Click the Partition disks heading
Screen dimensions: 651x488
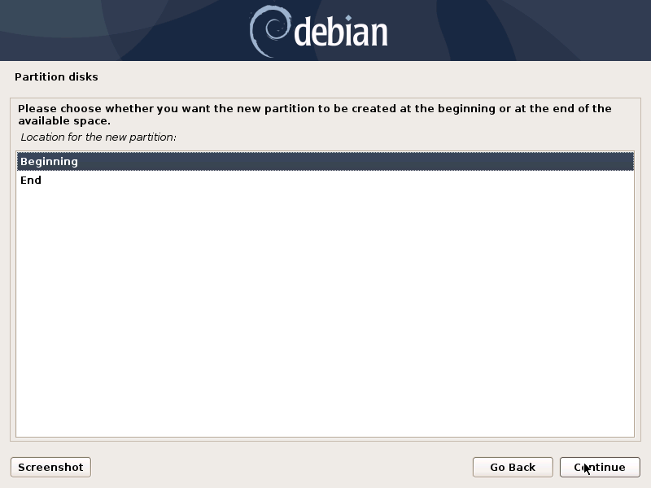point(56,76)
